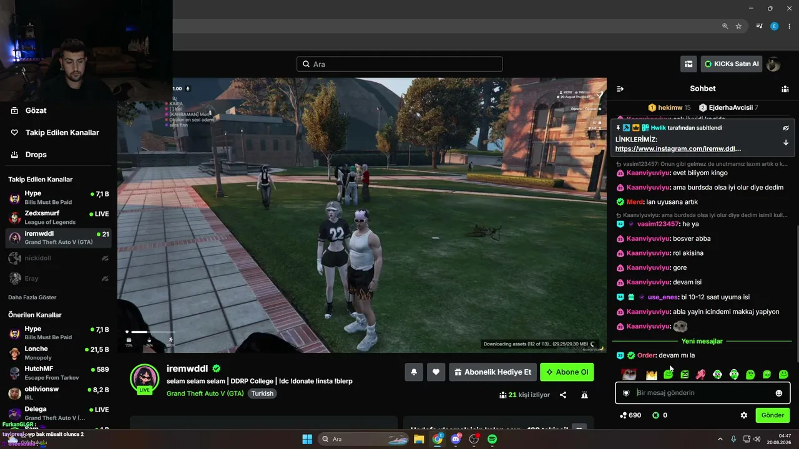
Task: Click the shield icon in the message box
Action: [626, 393]
